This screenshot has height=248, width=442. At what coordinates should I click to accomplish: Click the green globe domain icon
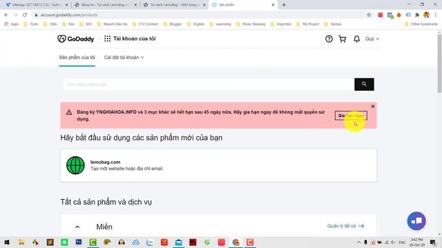pyautogui.click(x=75, y=165)
